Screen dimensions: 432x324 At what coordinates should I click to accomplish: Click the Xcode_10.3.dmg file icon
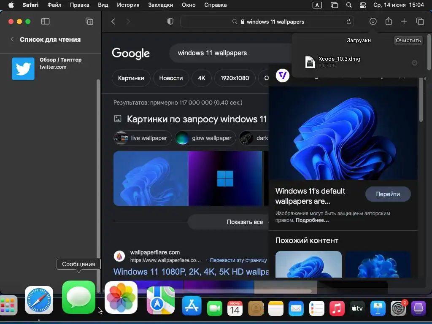click(310, 62)
